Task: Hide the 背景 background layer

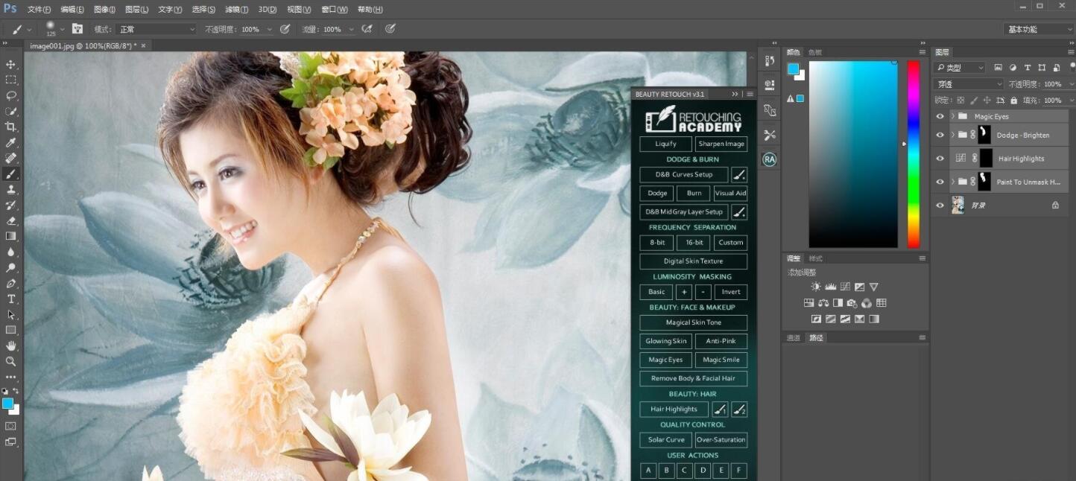Action: [x=940, y=206]
